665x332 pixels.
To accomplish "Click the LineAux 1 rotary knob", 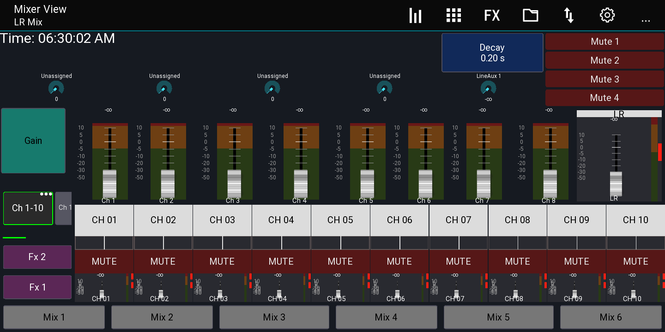I will pyautogui.click(x=488, y=88).
